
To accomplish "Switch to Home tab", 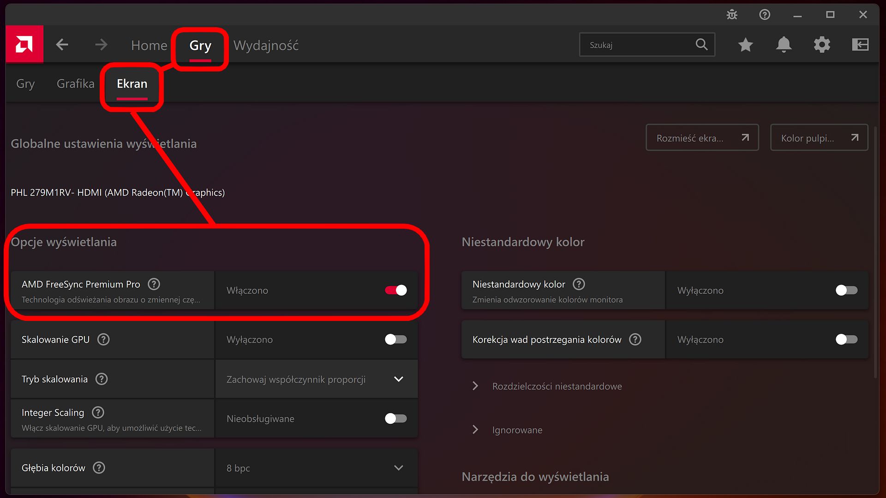I will pyautogui.click(x=149, y=45).
